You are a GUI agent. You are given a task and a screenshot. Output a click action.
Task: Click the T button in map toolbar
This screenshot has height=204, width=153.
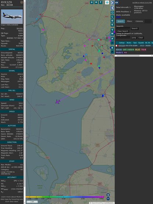101,2
